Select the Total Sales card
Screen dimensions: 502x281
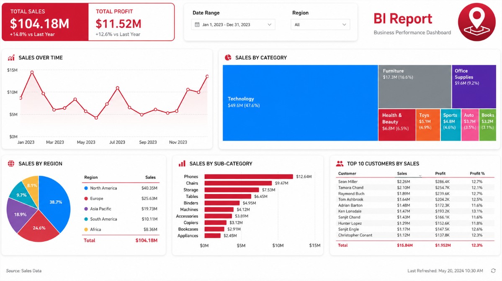point(45,22)
